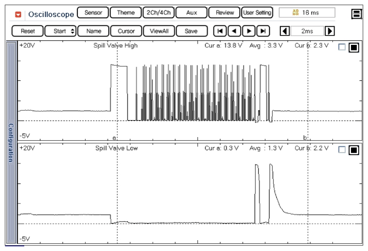Click the 16 ms cursor time display
The height and width of the screenshot is (251, 368).
[307, 12]
